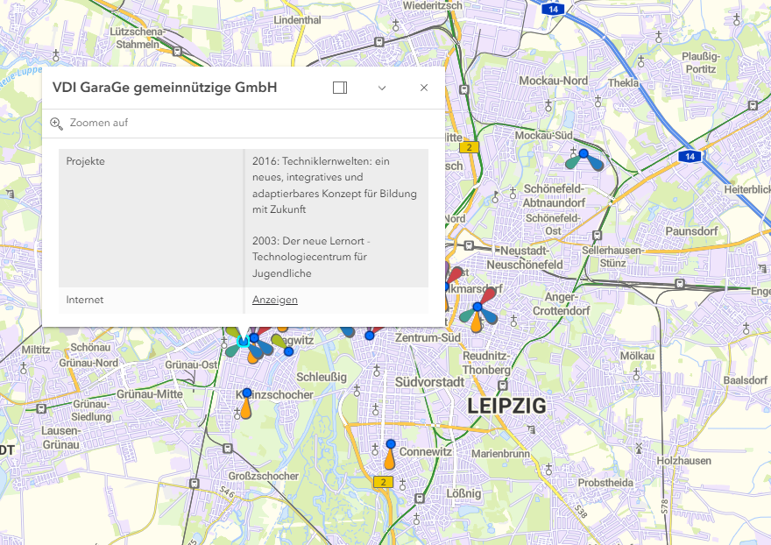Click the Südvorstadt district label

[429, 382]
